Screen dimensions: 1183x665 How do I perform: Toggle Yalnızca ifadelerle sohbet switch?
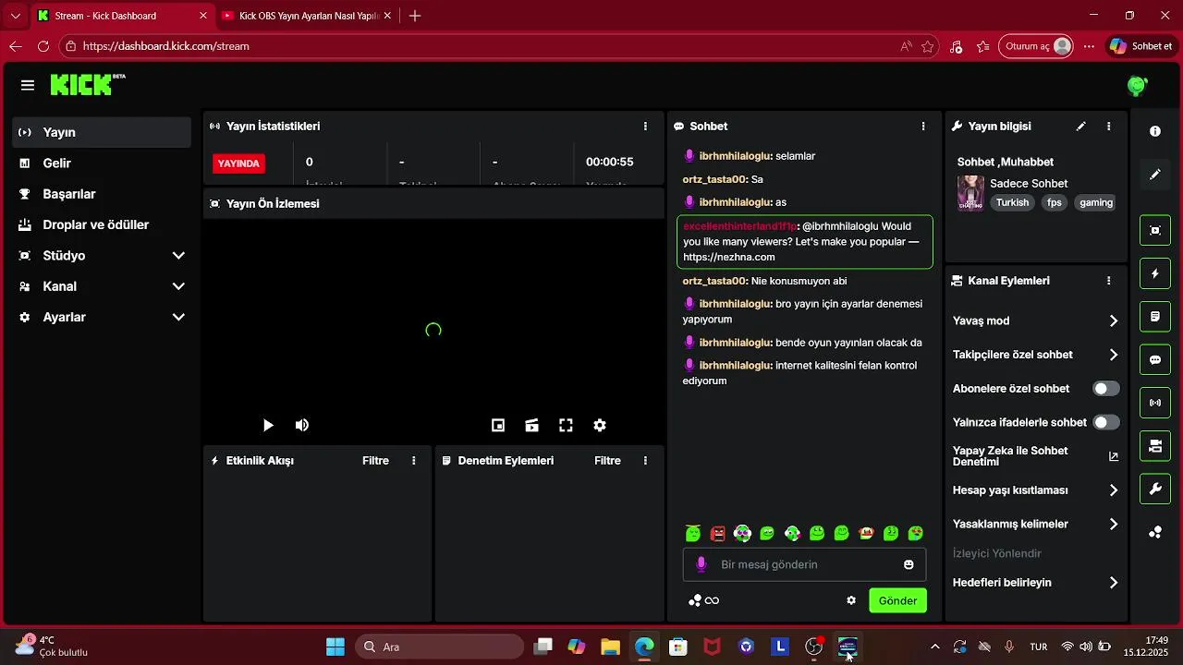tap(1105, 422)
